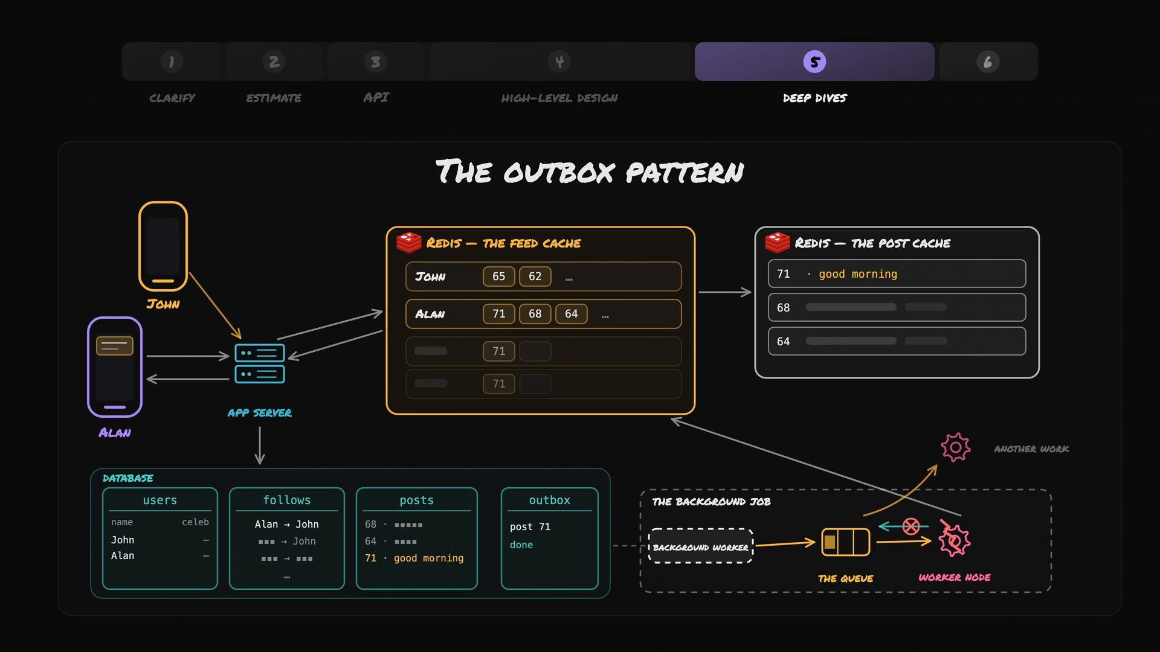
Task: Select step 5 Deep Dives tab
Action: coord(814,62)
